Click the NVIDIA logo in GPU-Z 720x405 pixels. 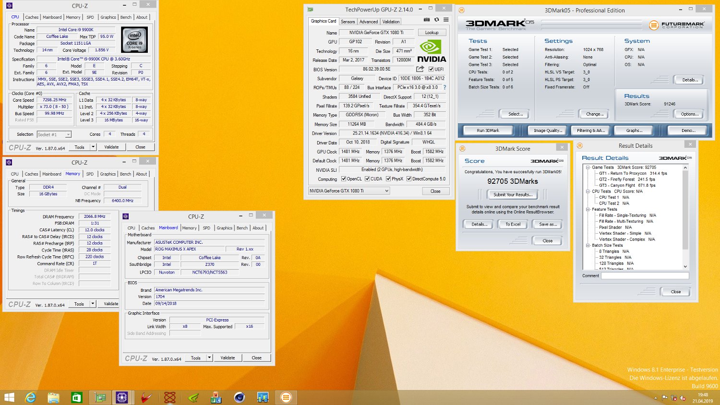431,51
